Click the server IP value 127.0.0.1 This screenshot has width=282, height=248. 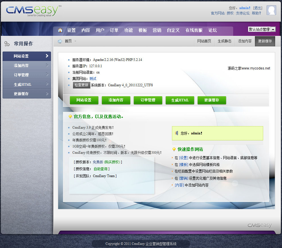click(x=96, y=66)
